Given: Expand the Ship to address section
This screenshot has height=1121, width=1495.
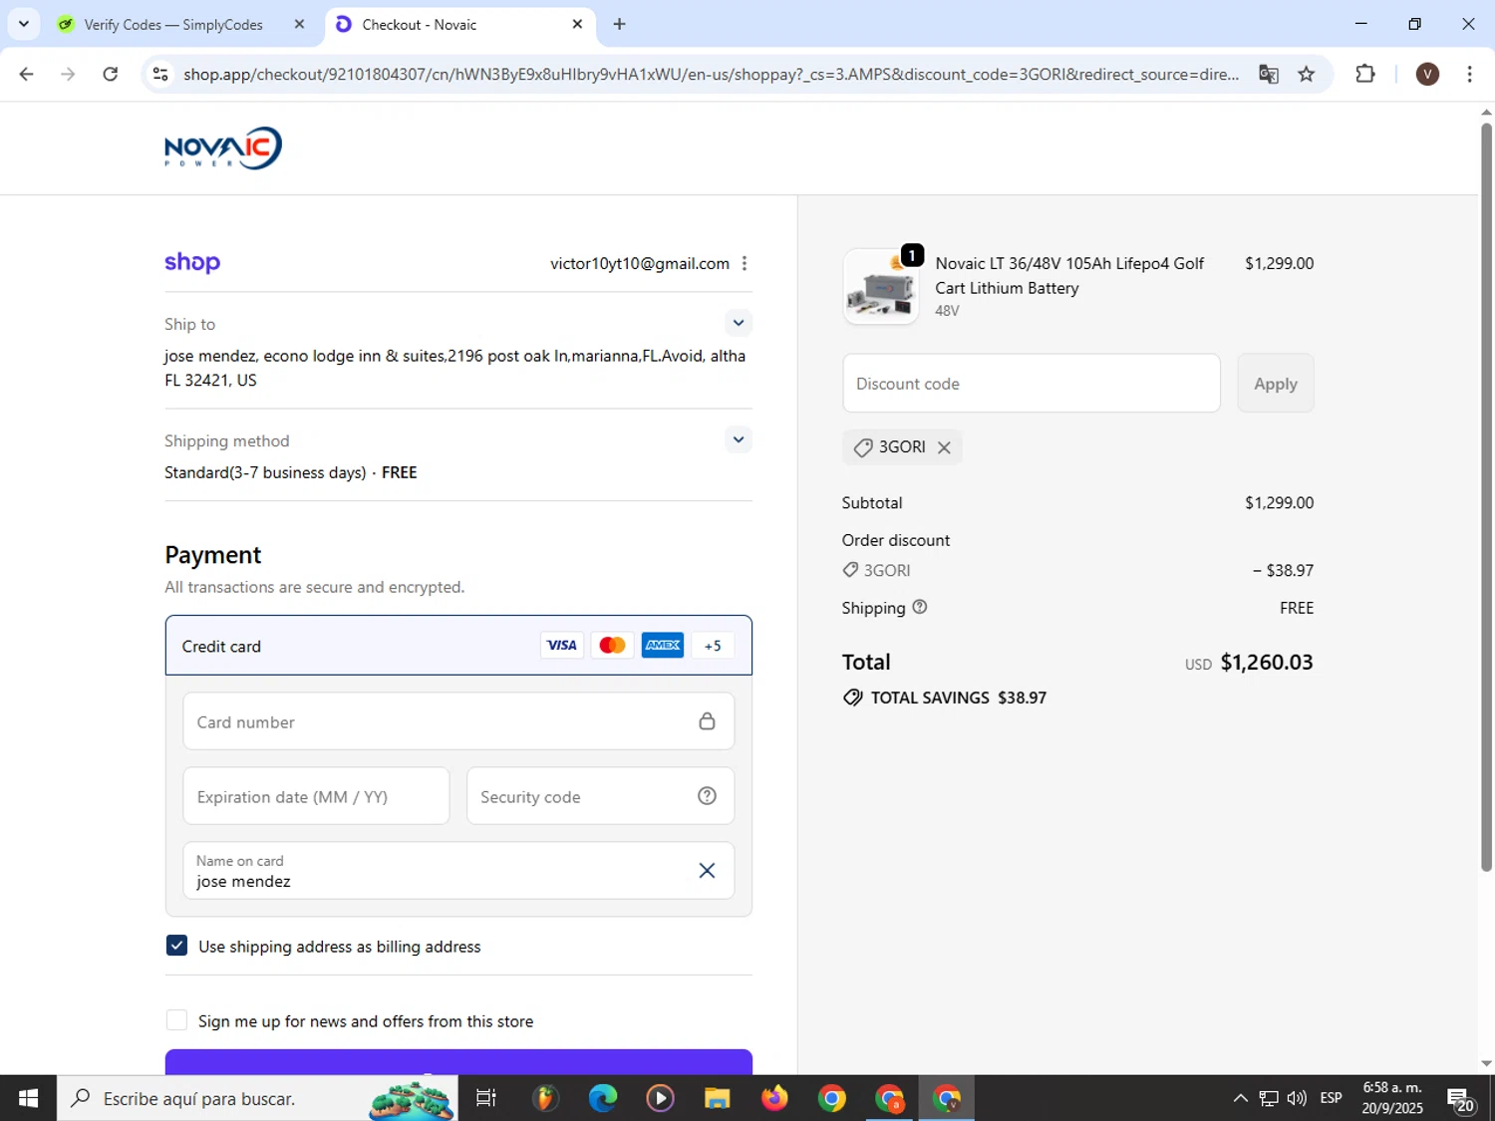Looking at the screenshot, I should 738,323.
